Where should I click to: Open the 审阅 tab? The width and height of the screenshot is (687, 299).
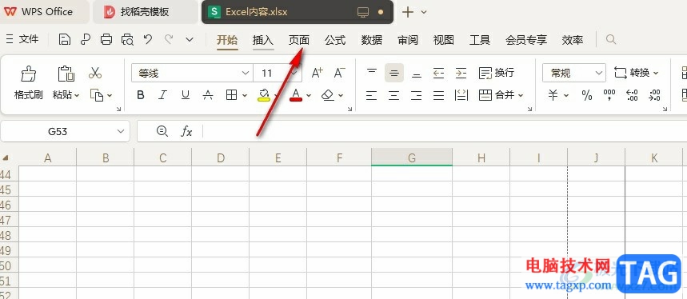coord(408,40)
